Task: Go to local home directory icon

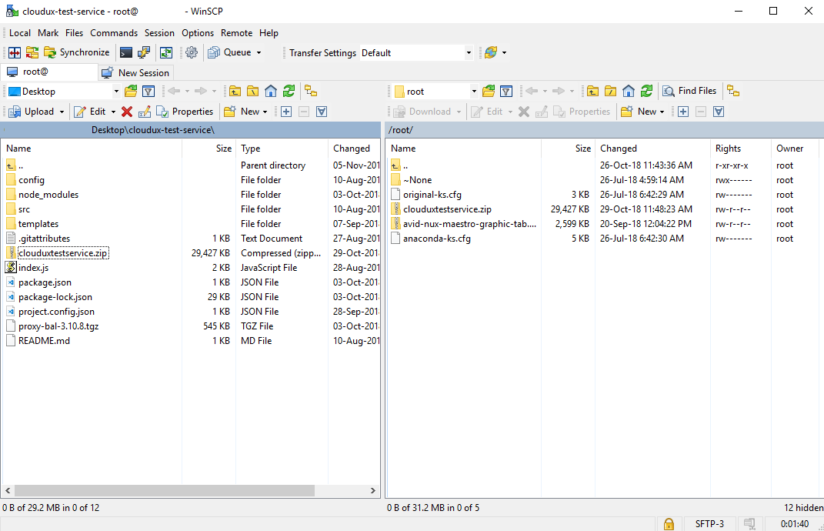Action: coord(271,92)
